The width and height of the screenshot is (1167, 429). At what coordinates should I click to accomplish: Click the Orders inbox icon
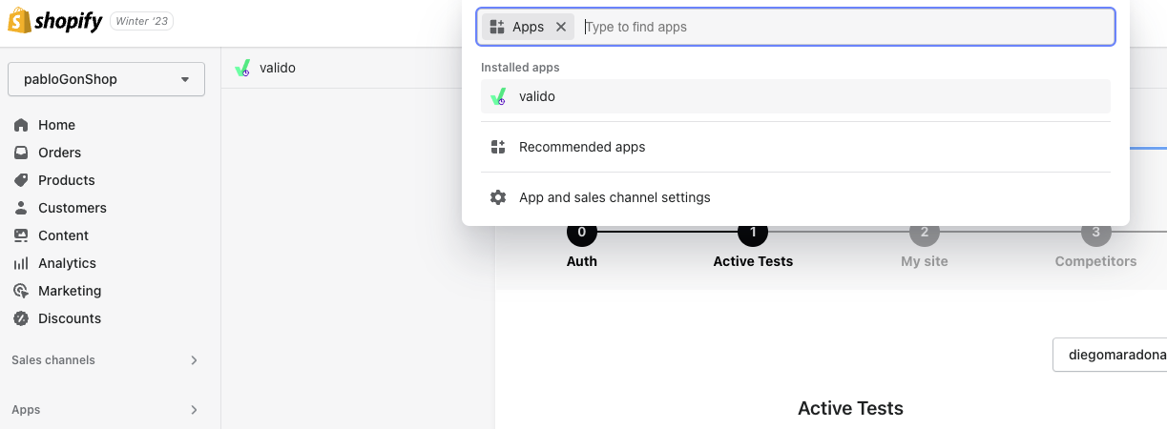coord(21,153)
